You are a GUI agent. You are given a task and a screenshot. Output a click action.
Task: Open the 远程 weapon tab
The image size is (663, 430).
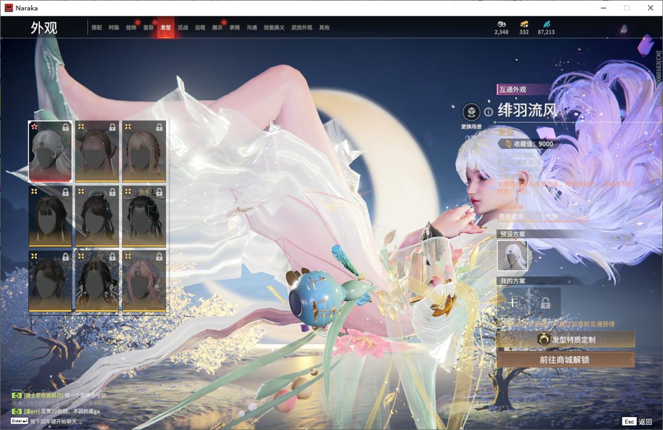(200, 27)
